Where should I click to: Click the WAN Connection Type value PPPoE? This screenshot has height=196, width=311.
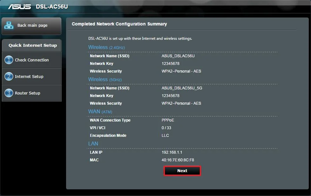tap(168, 120)
